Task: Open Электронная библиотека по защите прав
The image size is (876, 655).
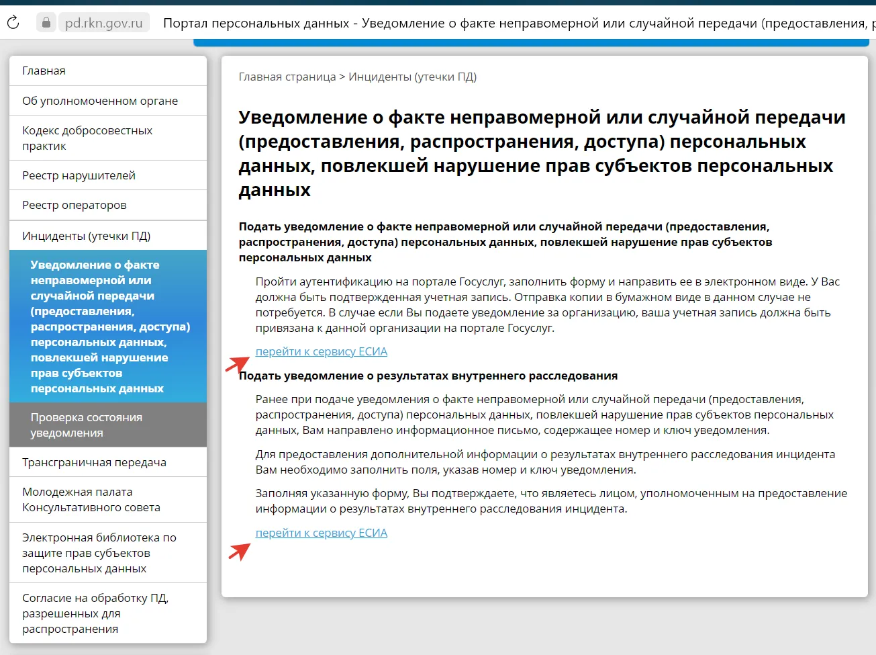Action: point(99,553)
